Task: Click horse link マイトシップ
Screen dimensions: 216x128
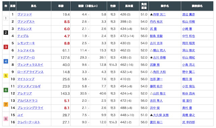Action: coord(26,79)
